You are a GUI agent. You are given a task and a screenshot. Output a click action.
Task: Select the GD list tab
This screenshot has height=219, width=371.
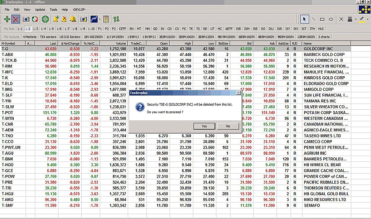click(155, 29)
